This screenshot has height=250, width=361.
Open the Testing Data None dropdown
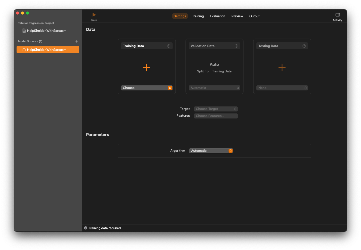point(282,88)
